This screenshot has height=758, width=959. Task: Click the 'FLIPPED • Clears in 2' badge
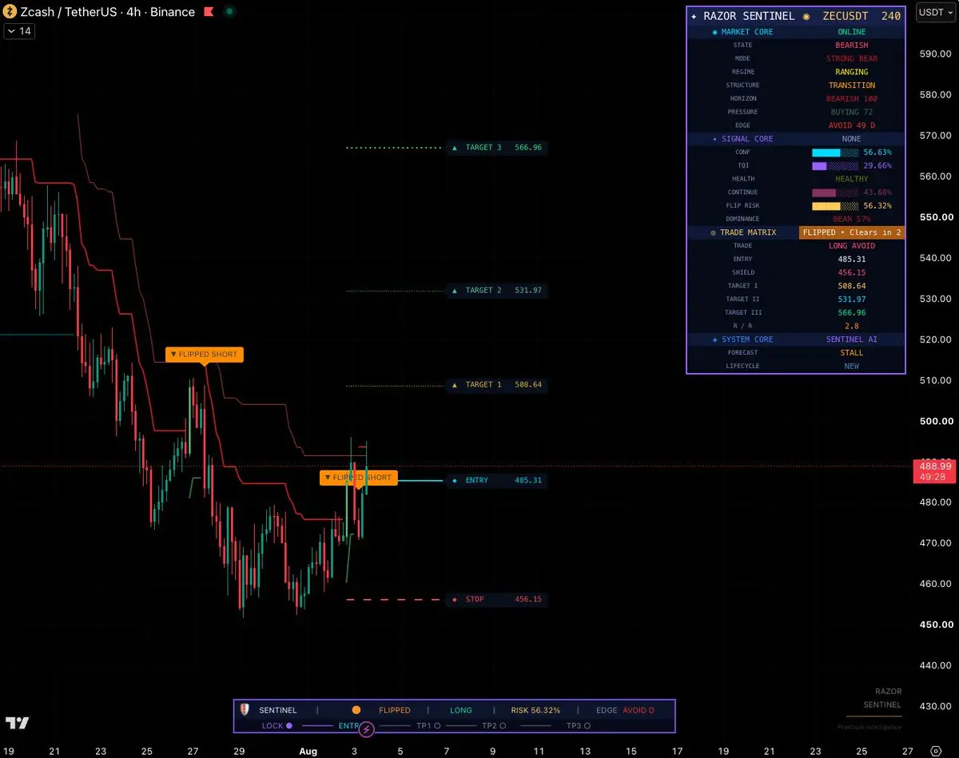(x=852, y=232)
